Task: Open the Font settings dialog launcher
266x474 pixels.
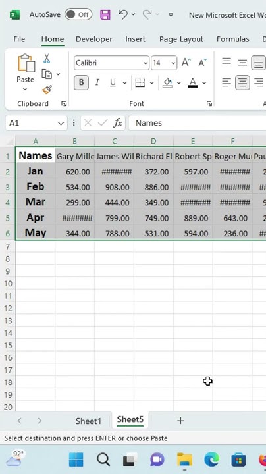Action: [209, 104]
